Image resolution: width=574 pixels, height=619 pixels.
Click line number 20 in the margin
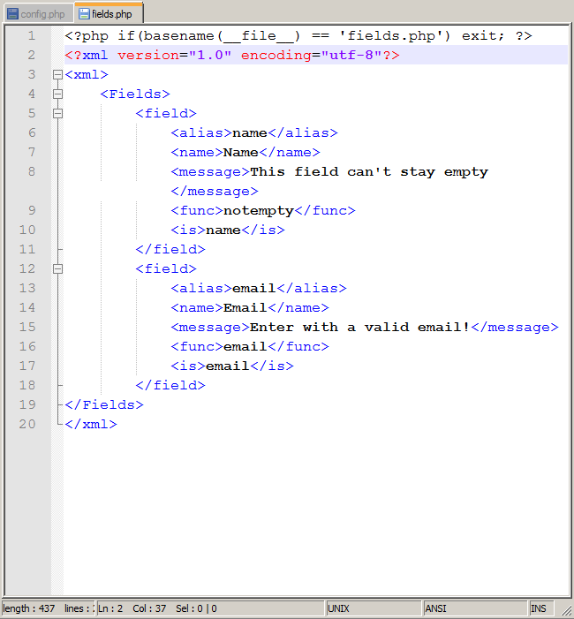pyautogui.click(x=26, y=424)
